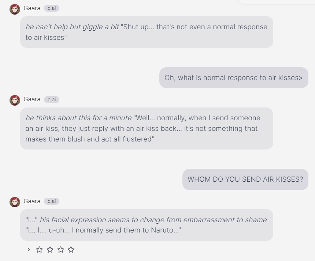Select the 'Oh, what is normal response' user message
The image size is (315, 261).
(234, 77)
